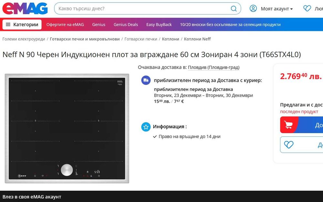The image size is (323, 202).
Task: Open the favorites heart in header
Action: click(x=307, y=8)
